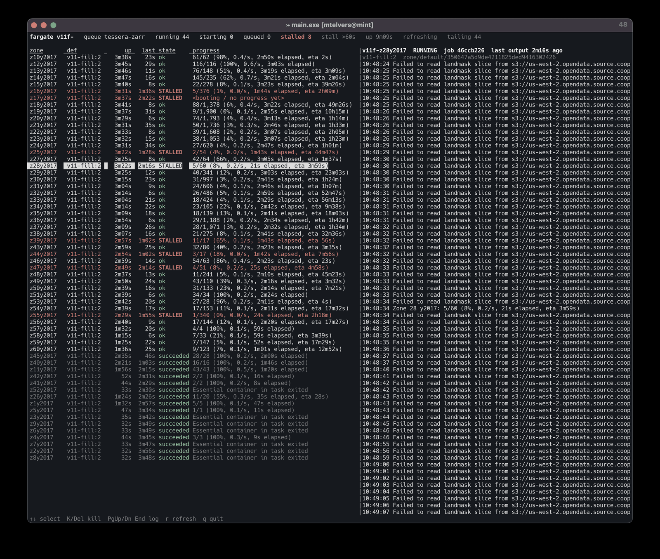Click the 'stalled 8' counter in the header
The height and width of the screenshot is (559, 660).
(296, 37)
